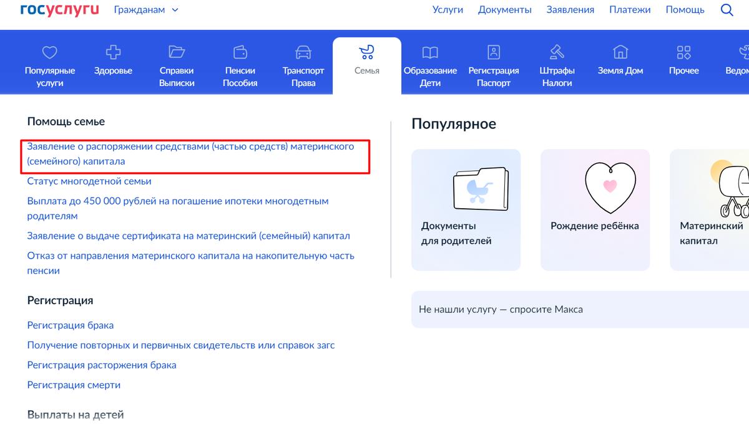
Task: Switch to the Семья tab
Action: [x=366, y=60]
